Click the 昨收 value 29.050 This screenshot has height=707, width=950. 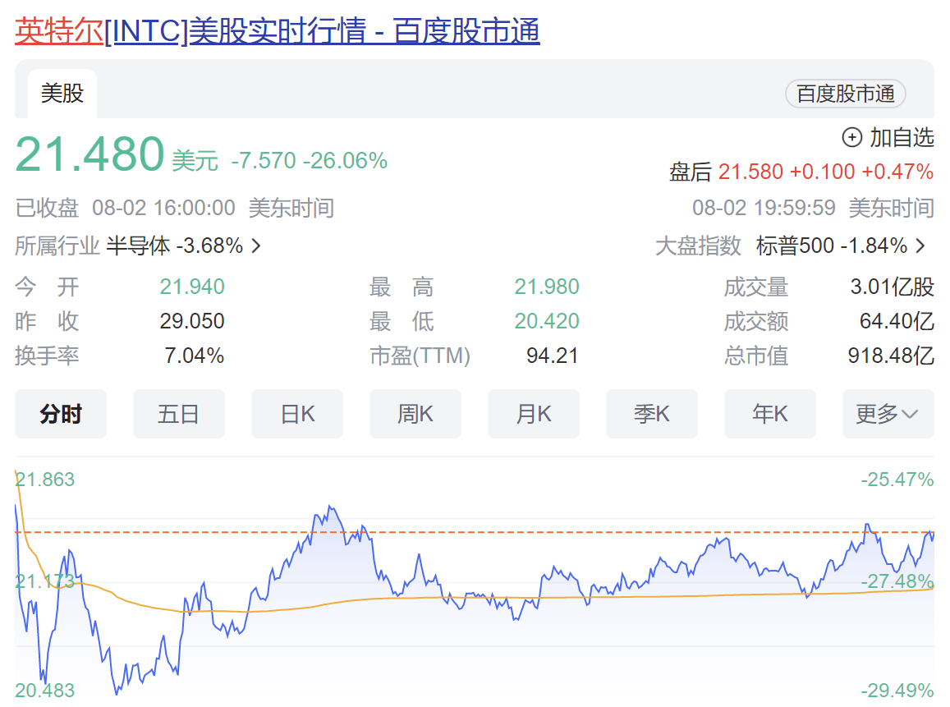tap(192, 321)
